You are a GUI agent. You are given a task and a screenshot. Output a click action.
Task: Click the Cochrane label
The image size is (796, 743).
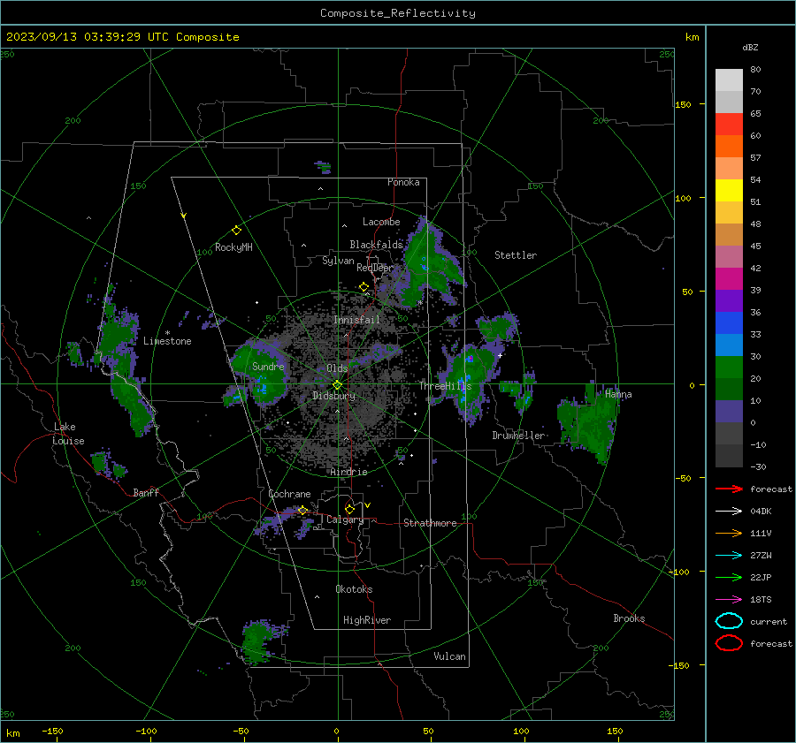coord(289,494)
